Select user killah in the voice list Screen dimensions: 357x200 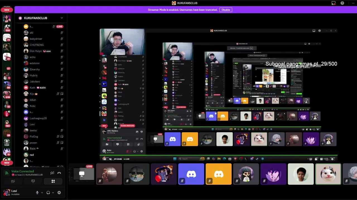[44, 100]
